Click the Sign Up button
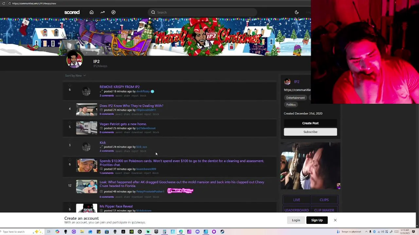419x235 pixels. (317, 220)
